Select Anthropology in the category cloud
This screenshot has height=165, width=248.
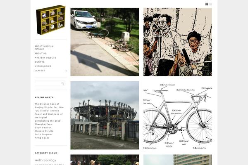click(x=45, y=160)
